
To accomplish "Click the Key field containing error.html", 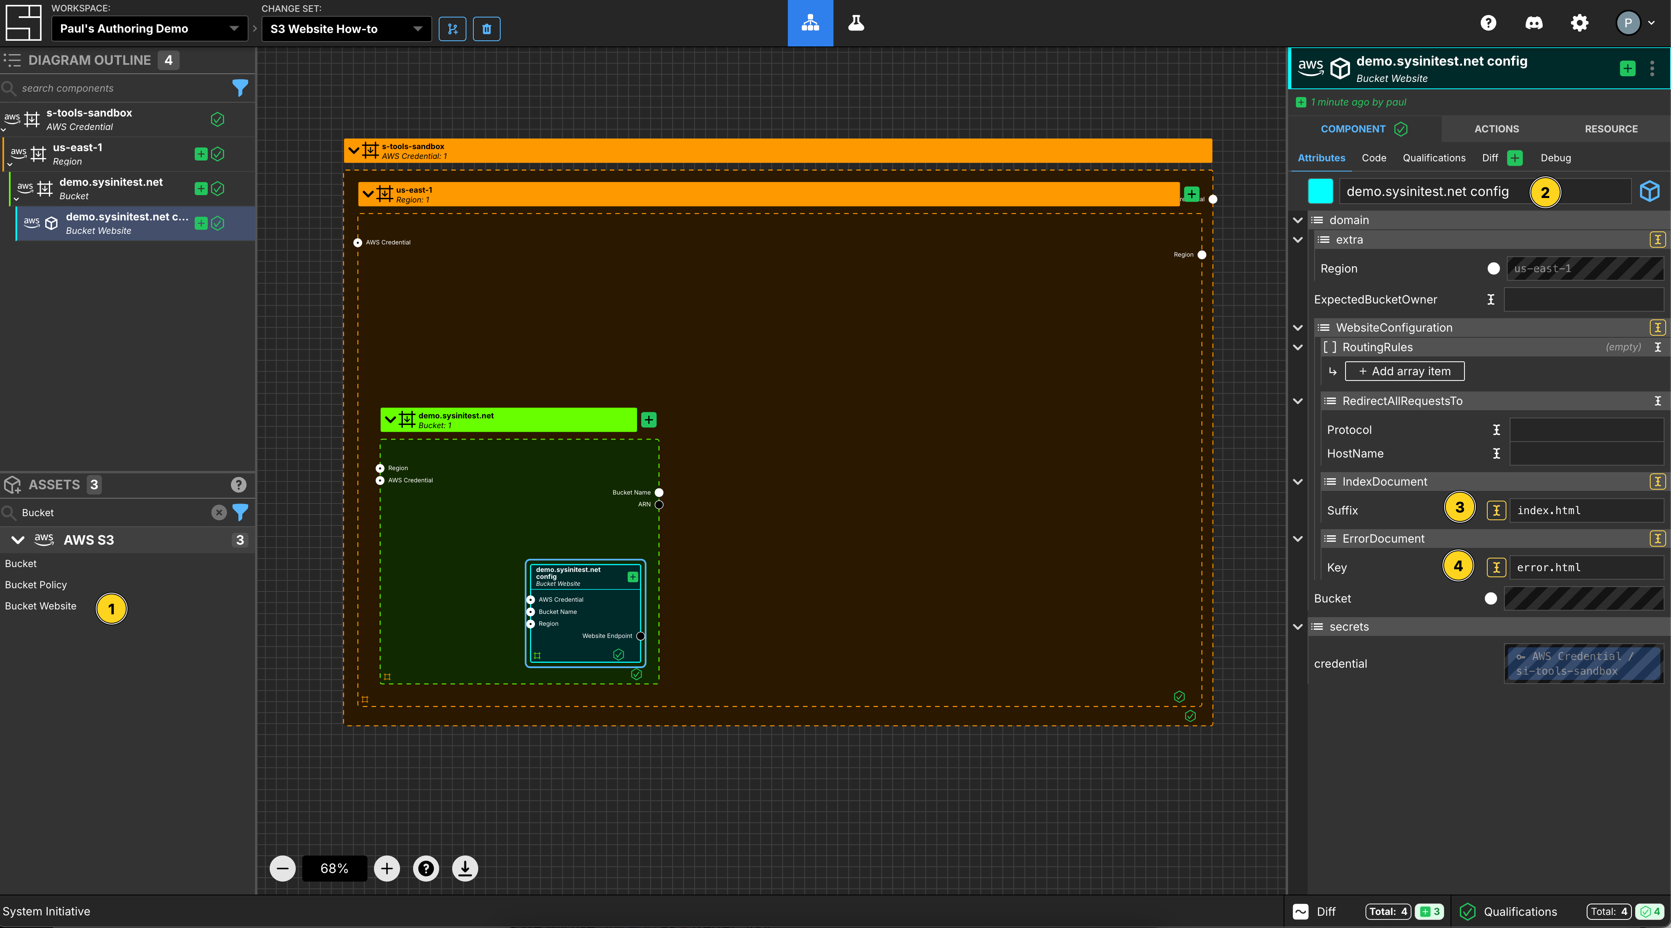I will pos(1586,567).
